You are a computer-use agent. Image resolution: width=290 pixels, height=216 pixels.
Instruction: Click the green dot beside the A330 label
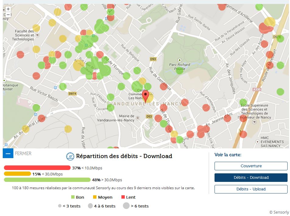click(x=280, y=91)
